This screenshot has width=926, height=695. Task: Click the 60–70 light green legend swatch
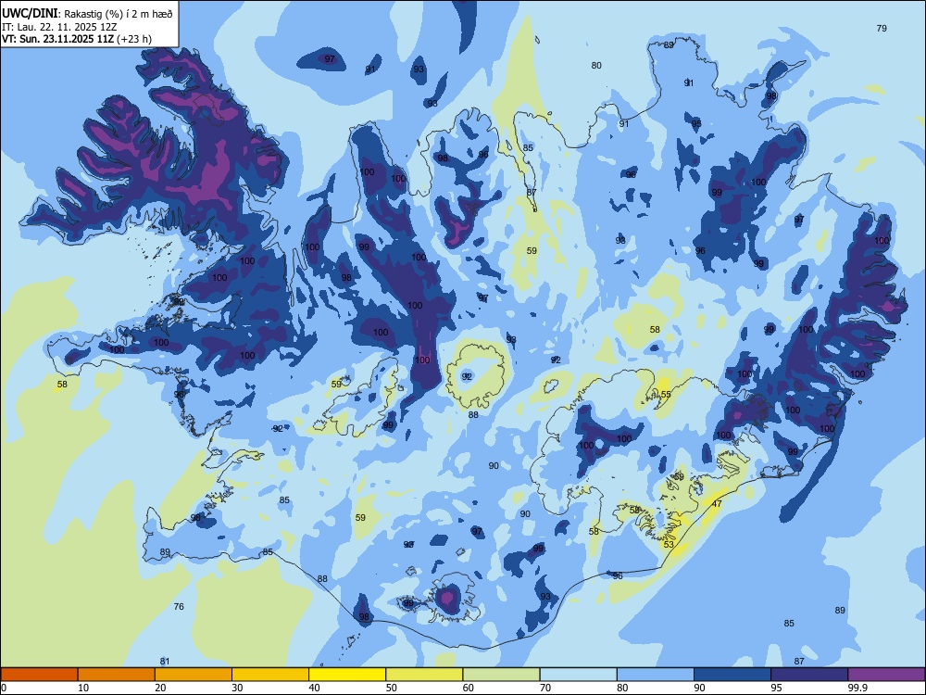point(501,675)
